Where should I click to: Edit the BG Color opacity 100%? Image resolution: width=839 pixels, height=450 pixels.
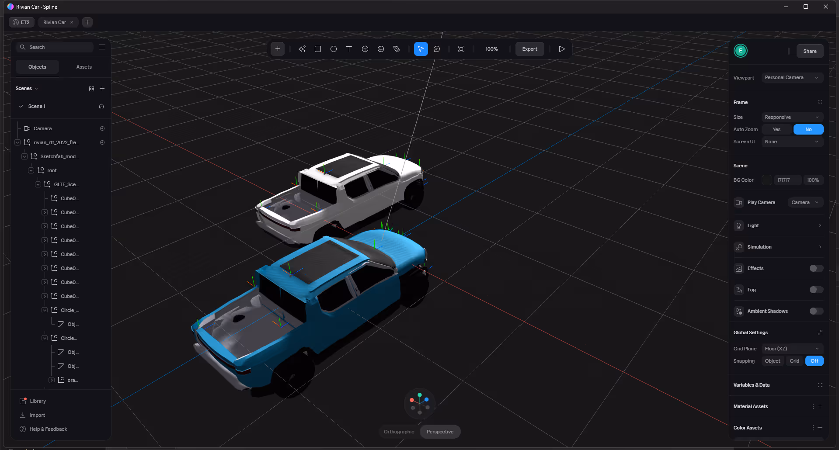813,180
